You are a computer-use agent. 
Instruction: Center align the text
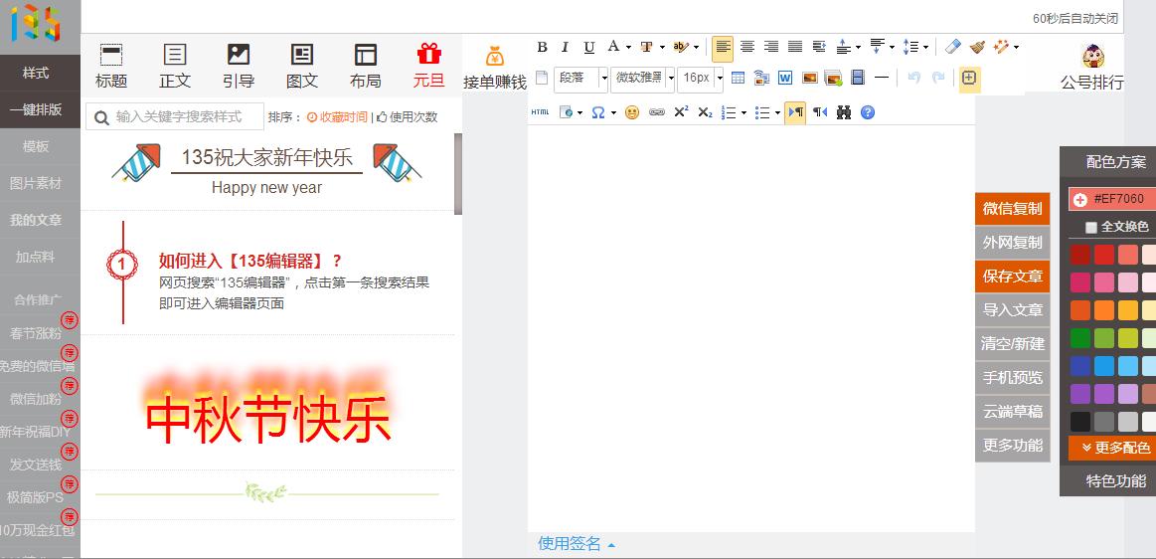click(746, 47)
